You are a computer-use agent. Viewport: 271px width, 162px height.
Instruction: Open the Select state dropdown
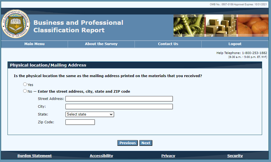click(90, 114)
